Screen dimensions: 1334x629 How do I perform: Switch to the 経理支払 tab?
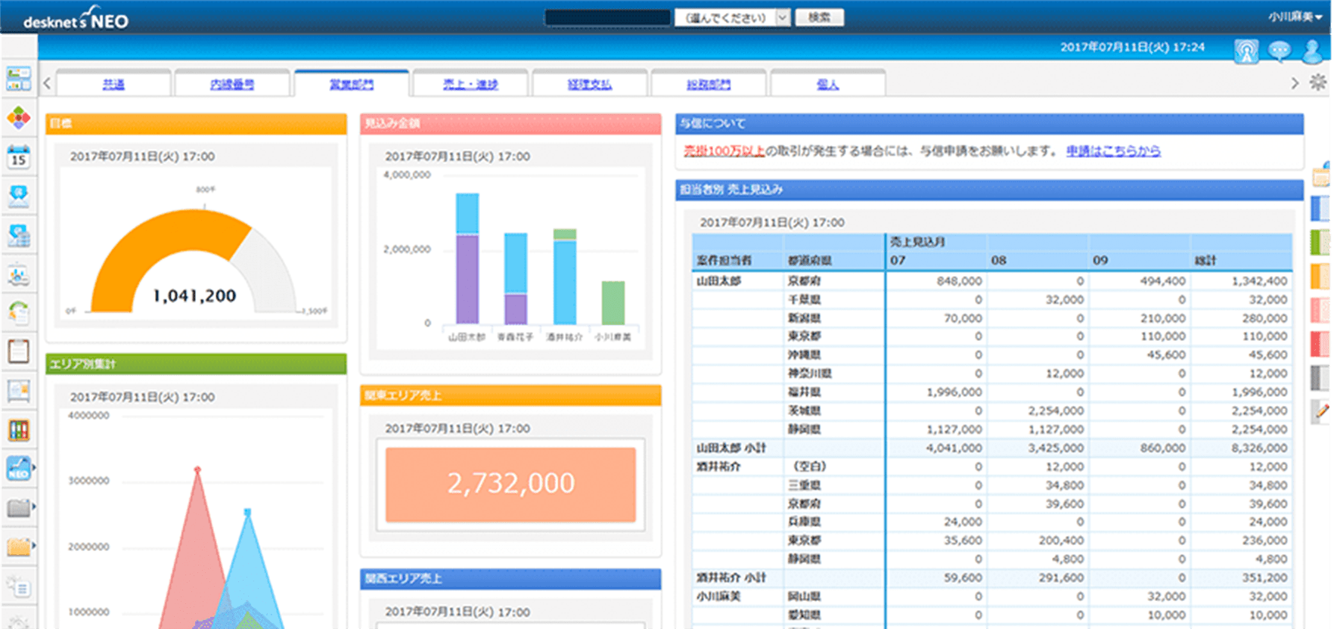point(590,84)
